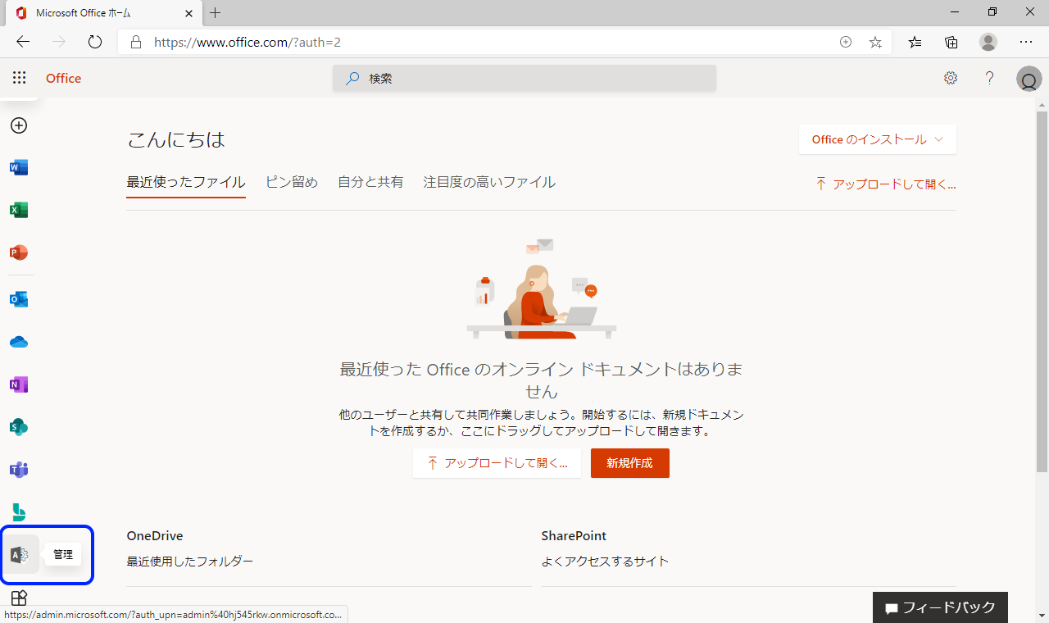Open browser favorites list icon
The width and height of the screenshot is (1049, 623).
tap(915, 42)
